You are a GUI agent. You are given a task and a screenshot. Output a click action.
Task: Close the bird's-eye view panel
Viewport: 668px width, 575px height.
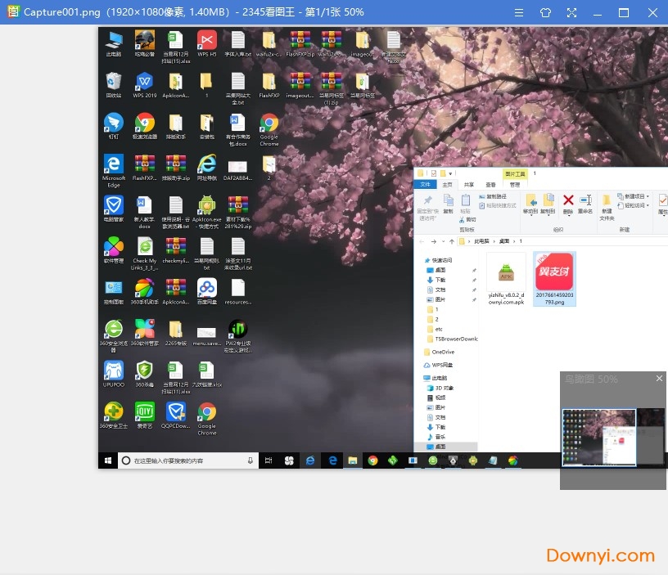pos(659,379)
